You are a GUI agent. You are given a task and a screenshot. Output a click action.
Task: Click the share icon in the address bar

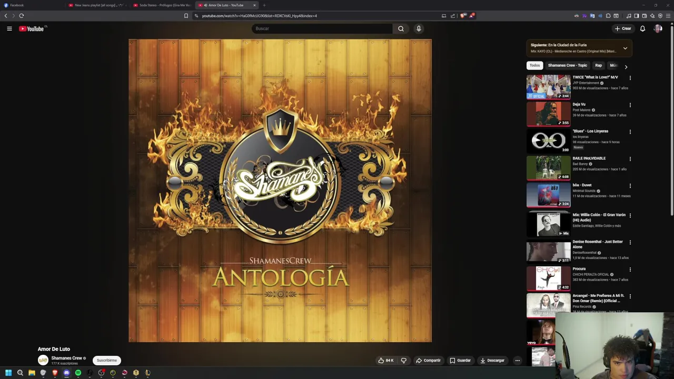452,16
